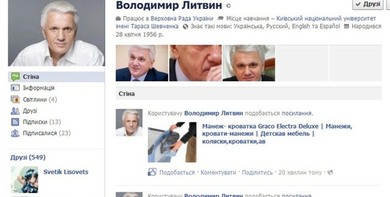
Task: Click the thumbs-up like icon under post
Action: point(152,172)
